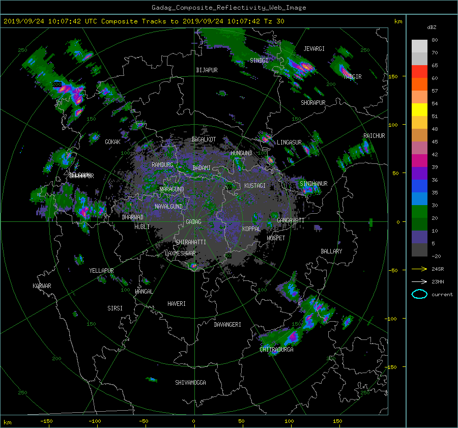Screen dimensions: 458x428
Task: Click the blue 35 dBZ legend swatch
Action: [x=419, y=186]
